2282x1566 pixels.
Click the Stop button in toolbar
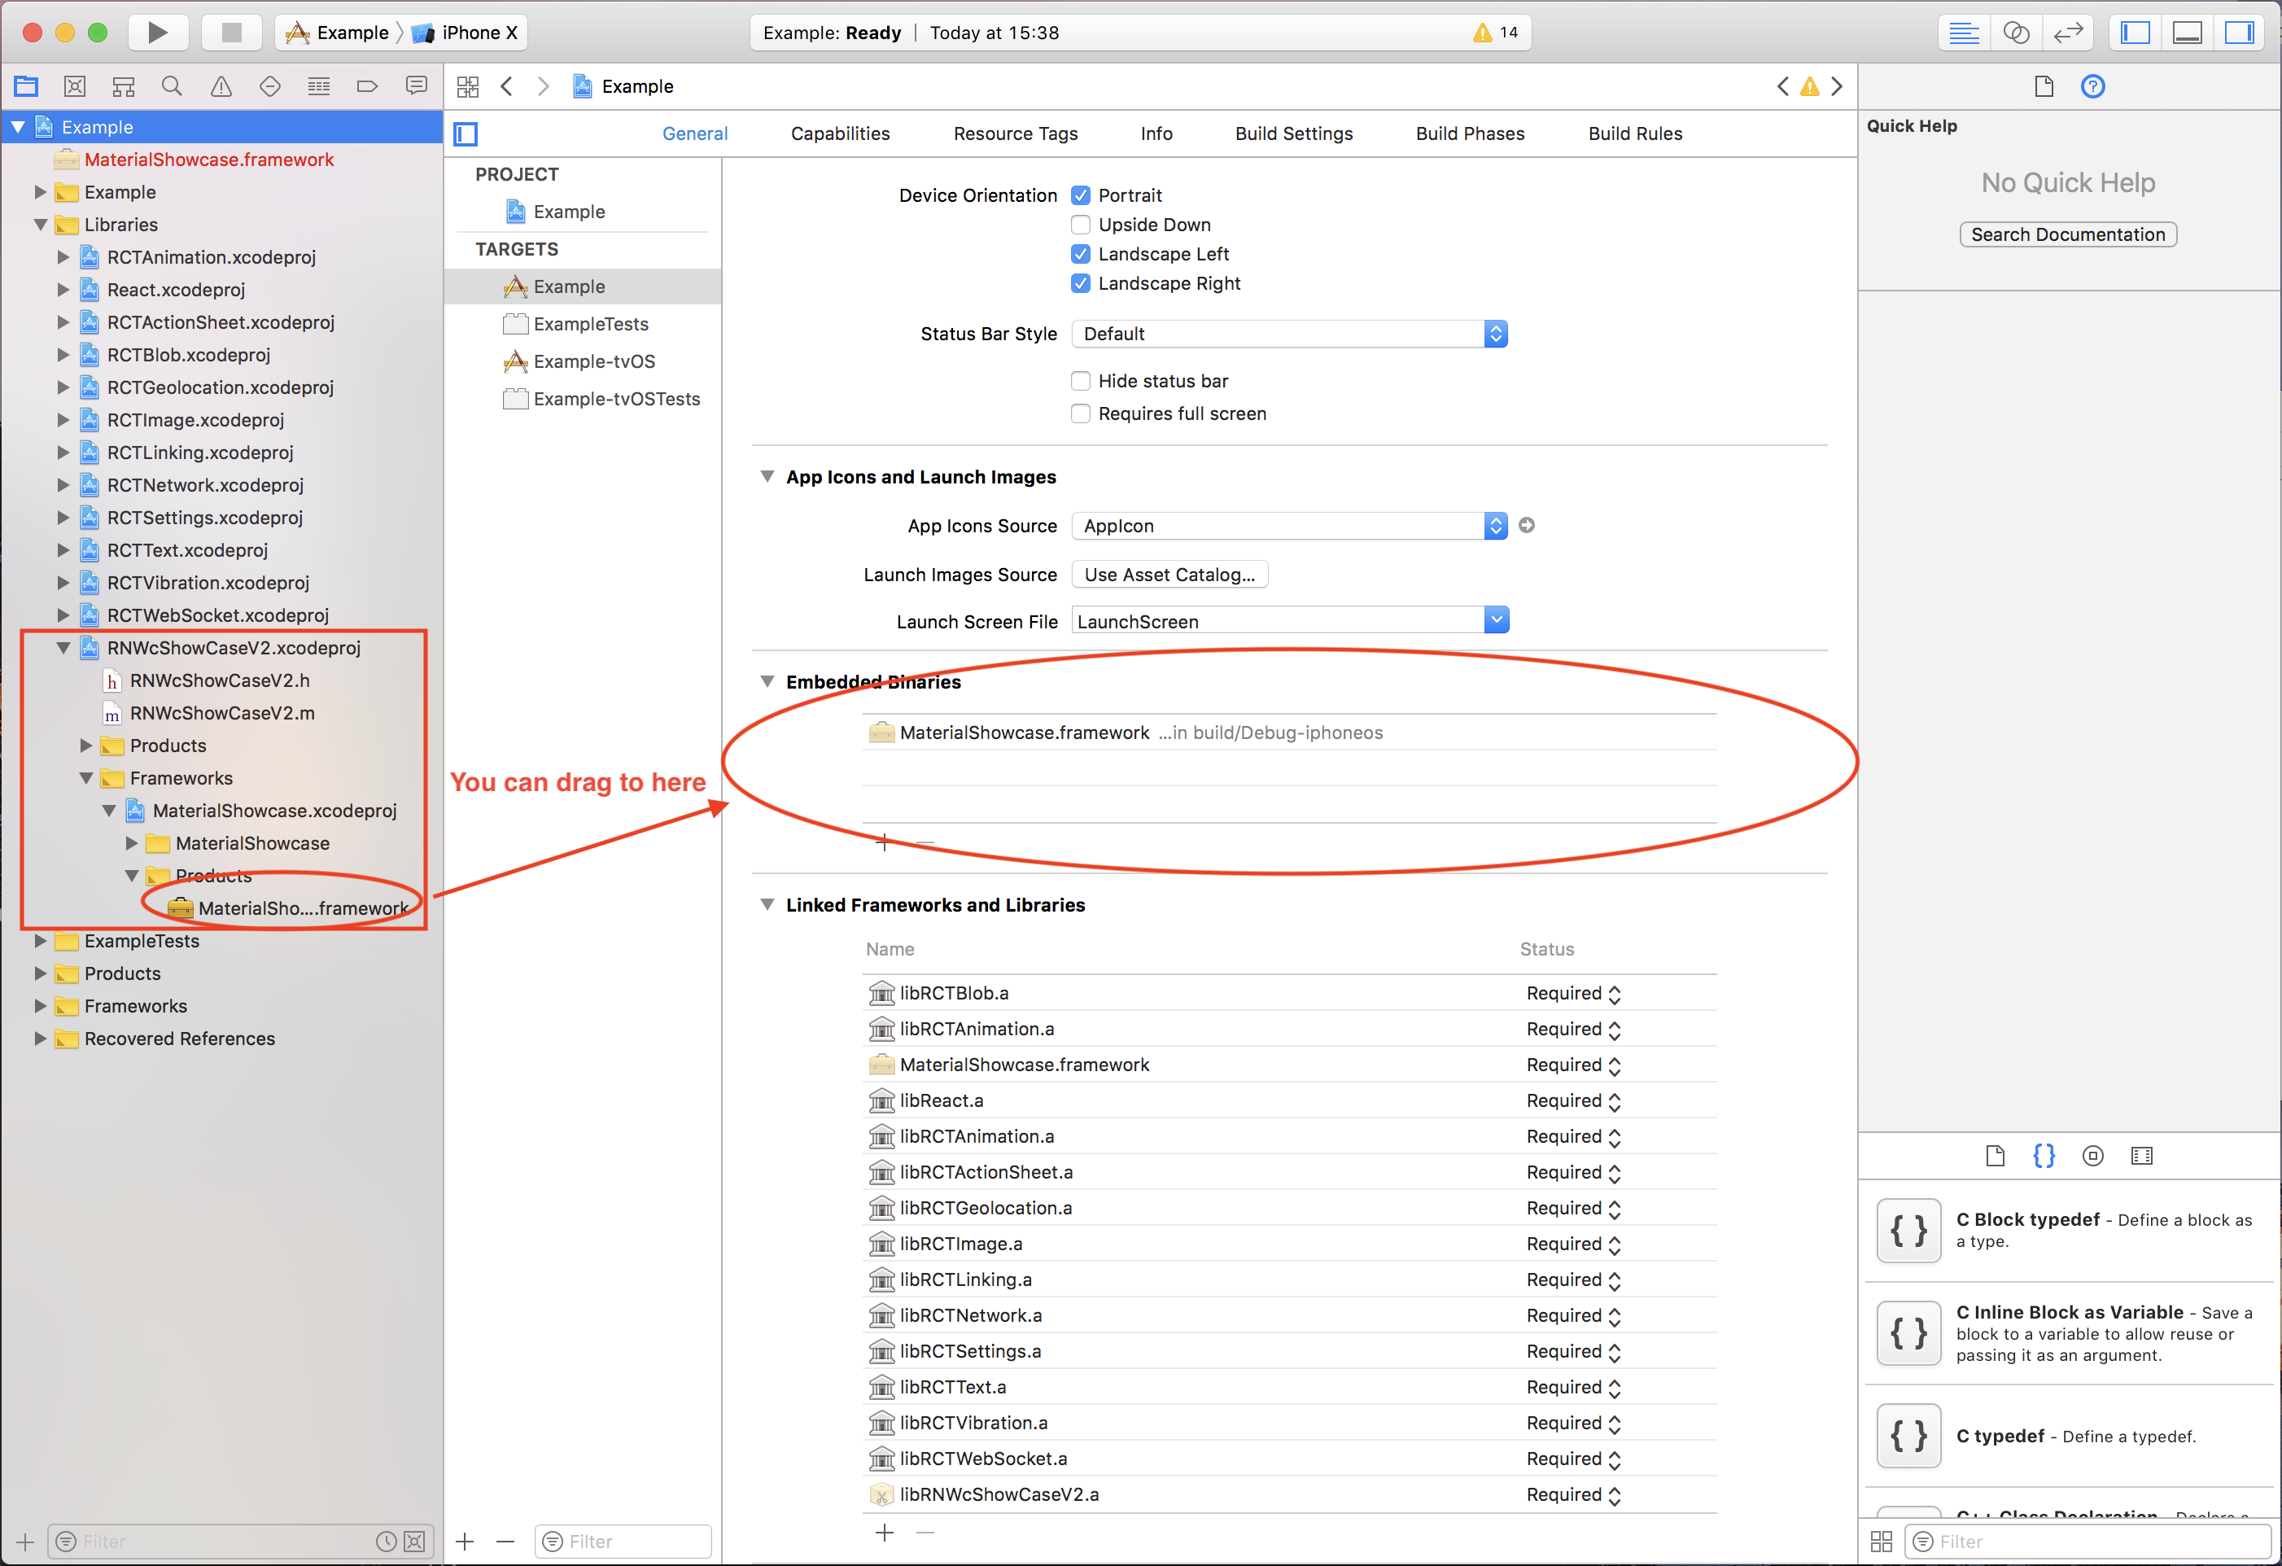(232, 33)
